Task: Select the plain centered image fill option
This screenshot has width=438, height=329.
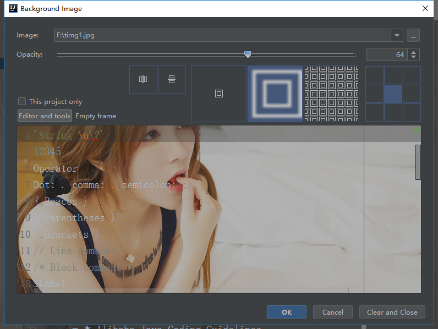Action: tap(219, 94)
